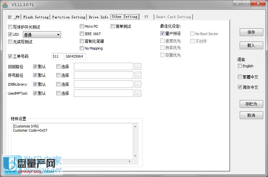Browse for the 回报路径 folder
This screenshot has width=268, height=177.
(x=138, y=66)
